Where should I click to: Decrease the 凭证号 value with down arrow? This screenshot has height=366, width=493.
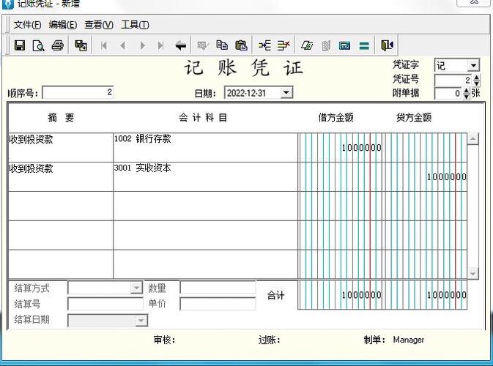(x=477, y=83)
